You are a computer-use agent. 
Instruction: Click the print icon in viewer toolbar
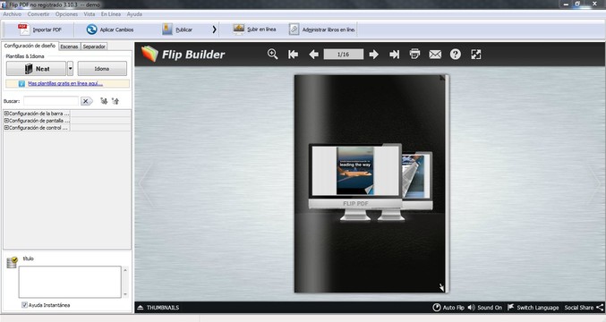pyautogui.click(x=414, y=54)
